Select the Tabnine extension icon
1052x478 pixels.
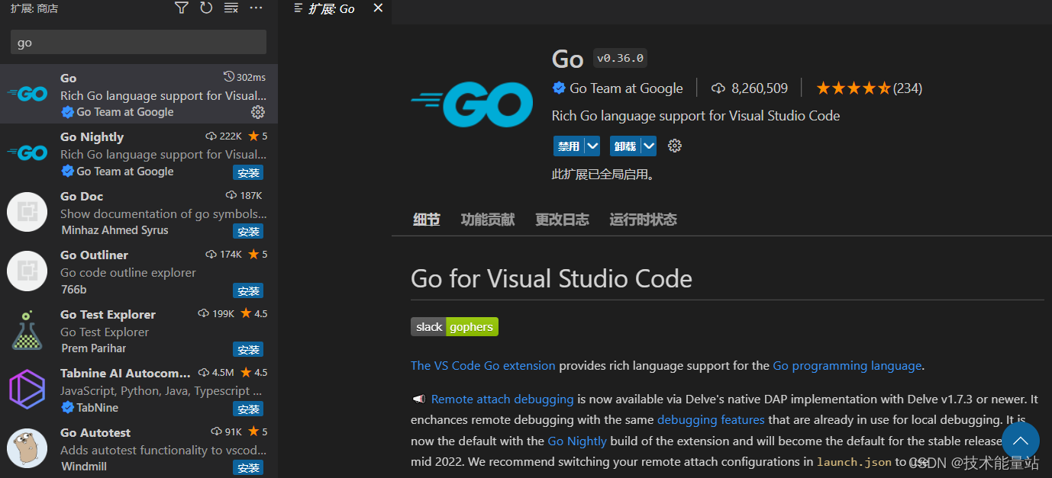point(27,389)
